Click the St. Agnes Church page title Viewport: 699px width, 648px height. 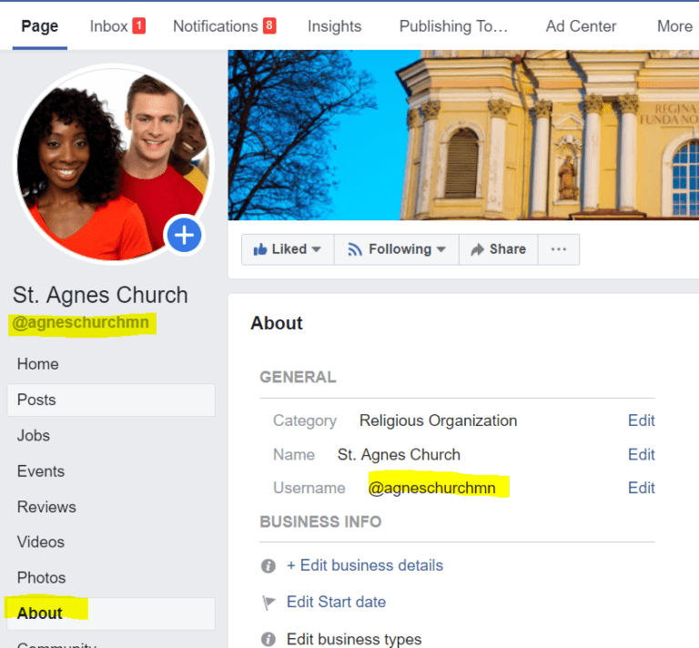[x=100, y=295]
